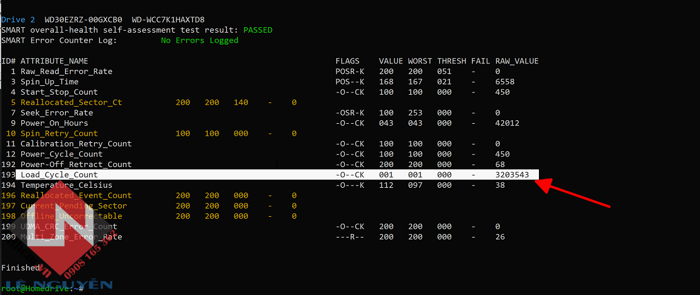
Task: Click the ATTRIBUTE_NAME column header
Action: [54, 61]
